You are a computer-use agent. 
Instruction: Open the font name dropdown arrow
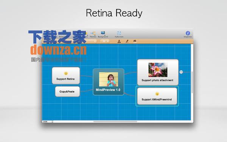[95, 41]
